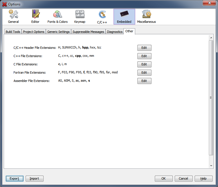Select the Embedded chip category
218x187 pixels.
[x=124, y=17]
